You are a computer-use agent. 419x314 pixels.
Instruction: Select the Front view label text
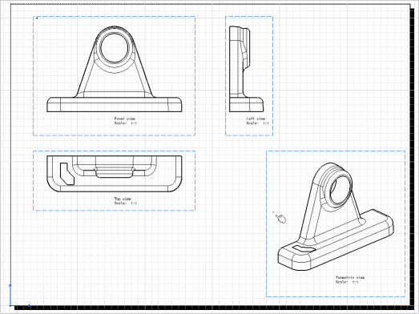[x=125, y=119]
